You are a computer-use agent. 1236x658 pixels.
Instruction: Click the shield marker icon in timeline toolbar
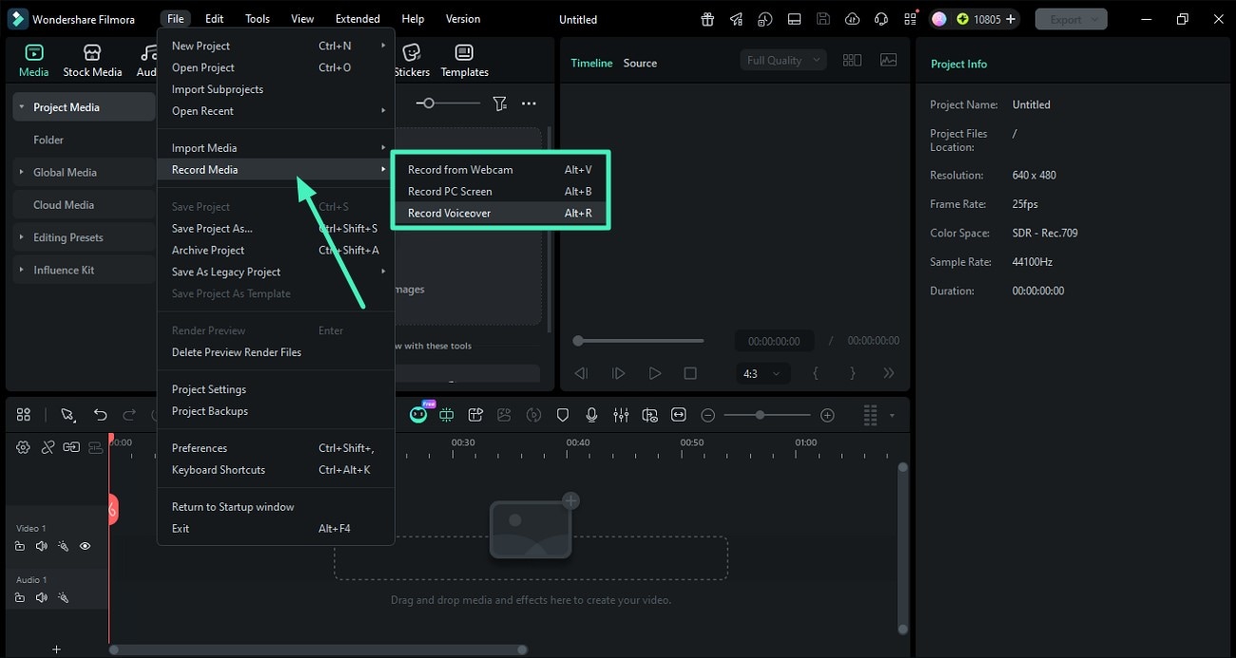[563, 415]
